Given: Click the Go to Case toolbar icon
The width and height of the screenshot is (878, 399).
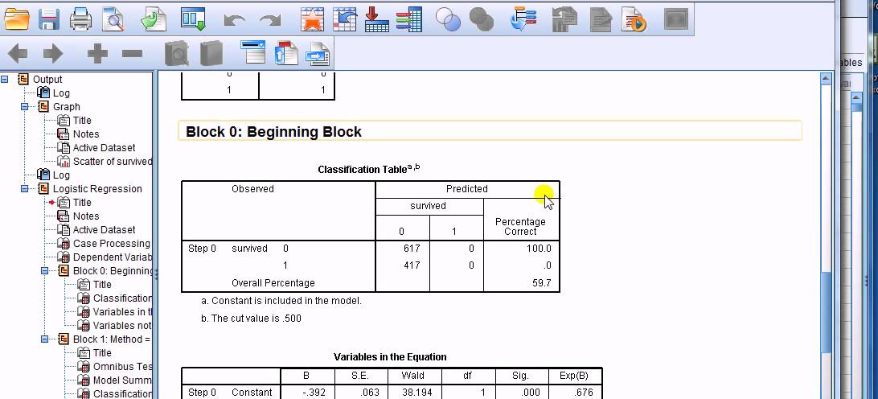Looking at the screenshot, I should pos(344,19).
